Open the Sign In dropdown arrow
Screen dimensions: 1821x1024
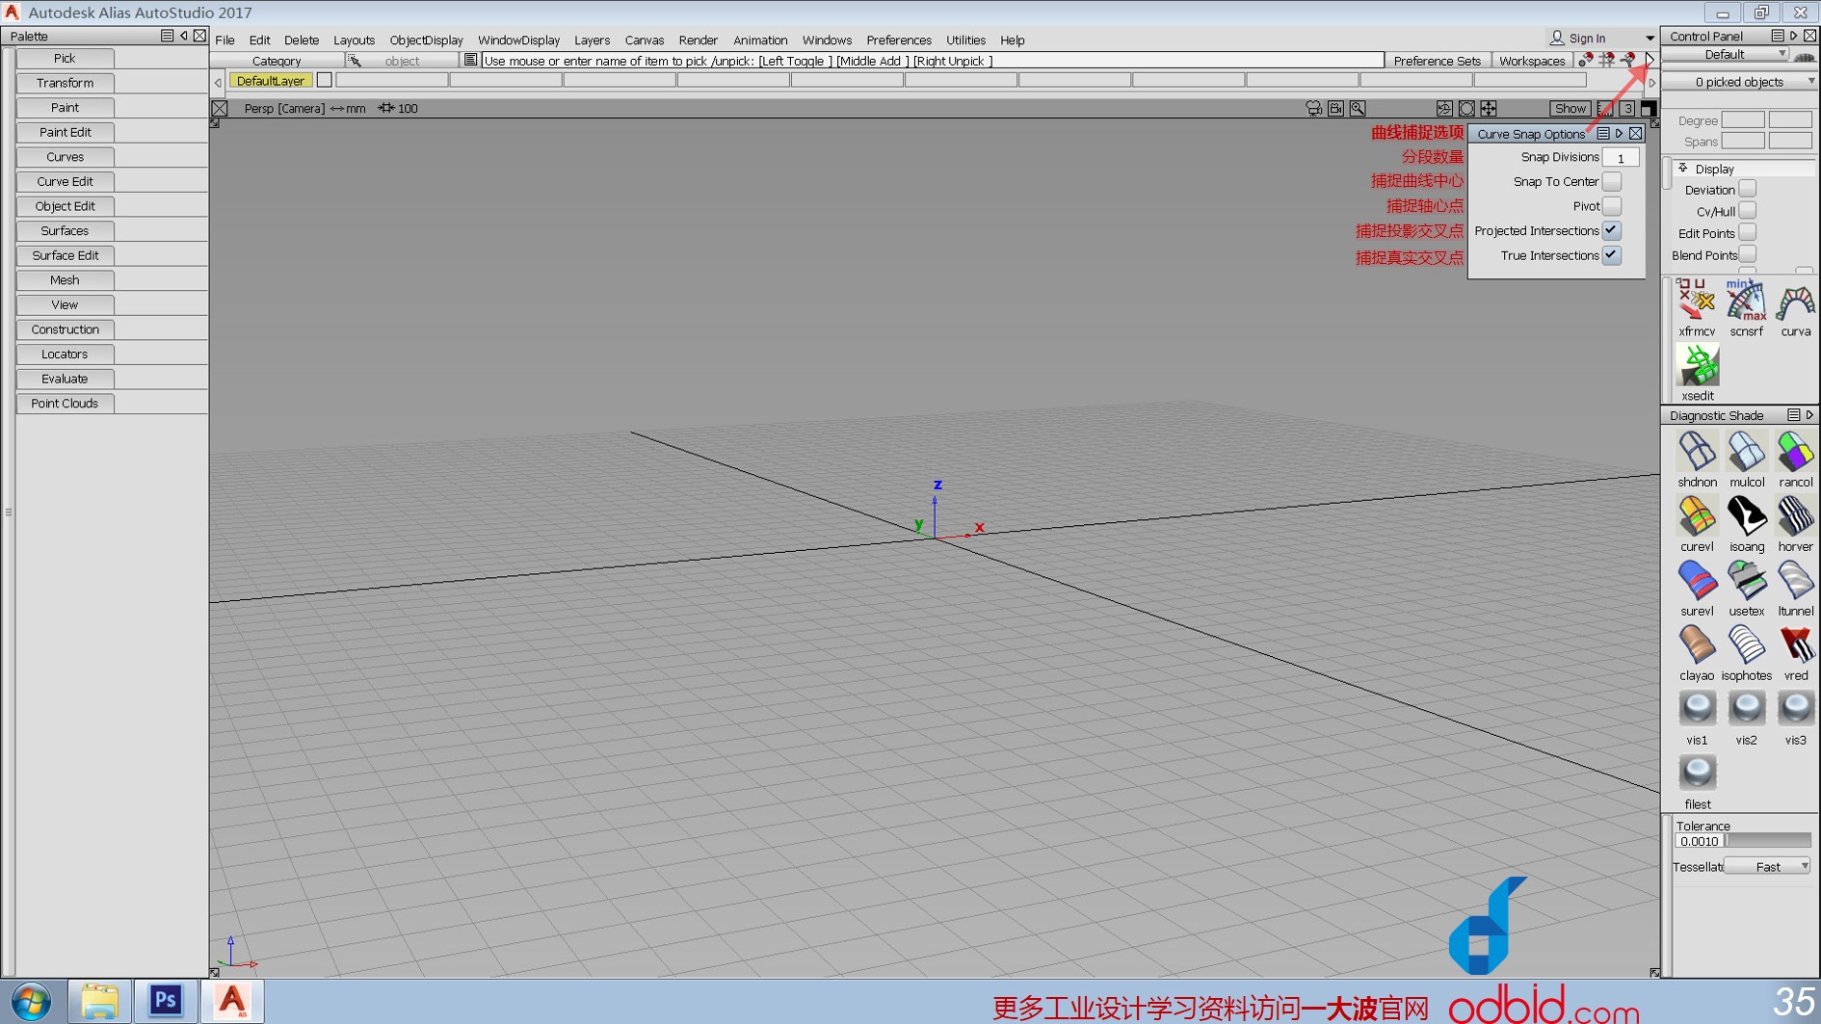tap(1649, 39)
